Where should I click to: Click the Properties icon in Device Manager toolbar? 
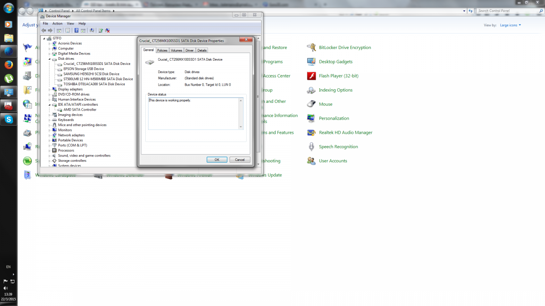[68, 30]
